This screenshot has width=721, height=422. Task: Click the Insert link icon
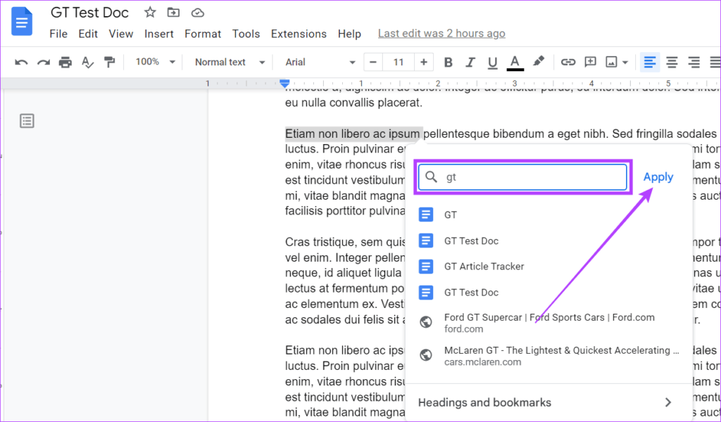[568, 63]
